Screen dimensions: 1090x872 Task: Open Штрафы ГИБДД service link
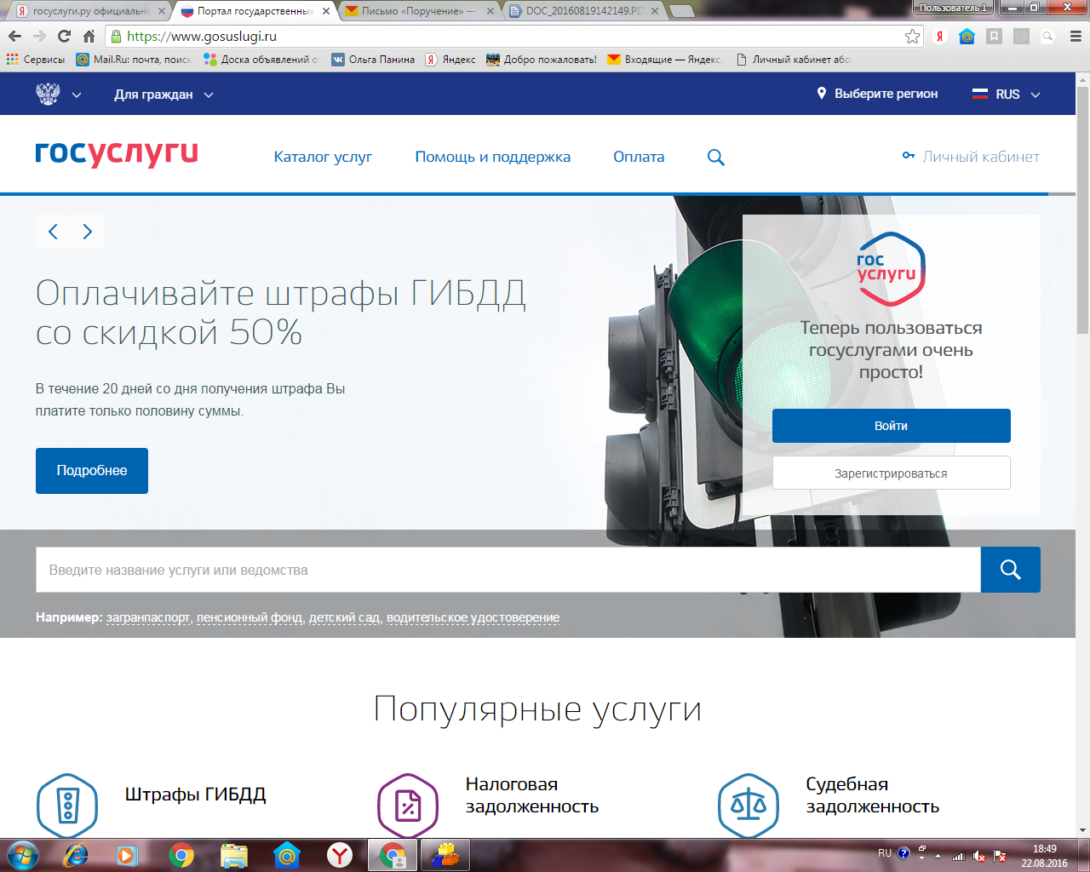tap(196, 795)
